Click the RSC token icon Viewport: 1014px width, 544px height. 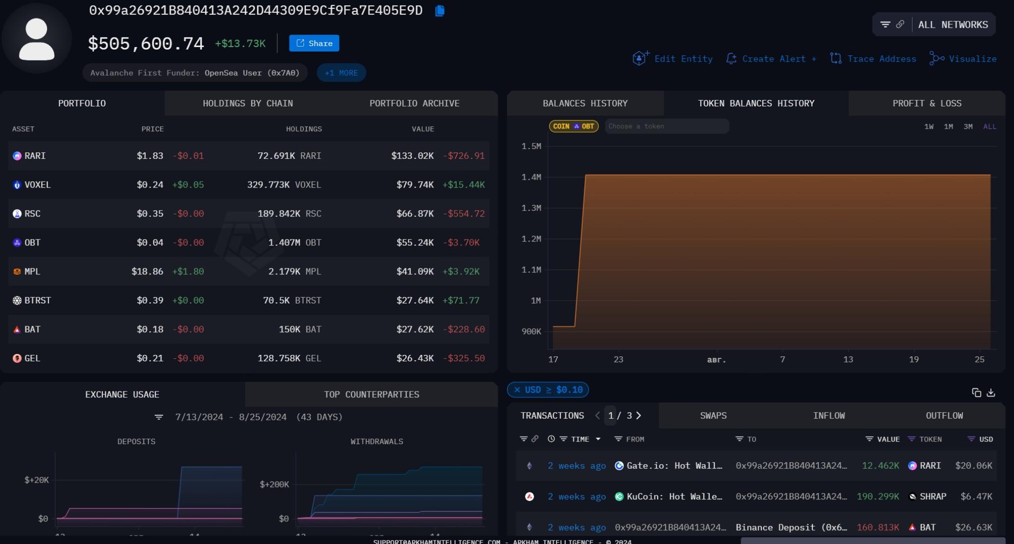click(x=17, y=214)
